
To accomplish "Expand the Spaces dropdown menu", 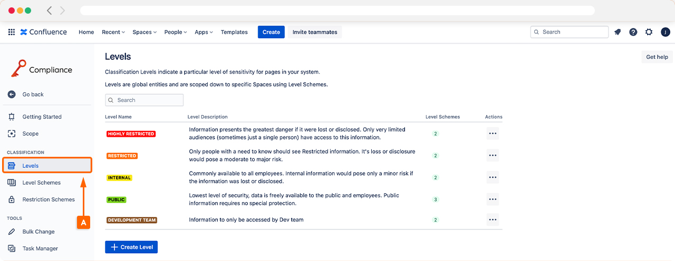I will [144, 32].
